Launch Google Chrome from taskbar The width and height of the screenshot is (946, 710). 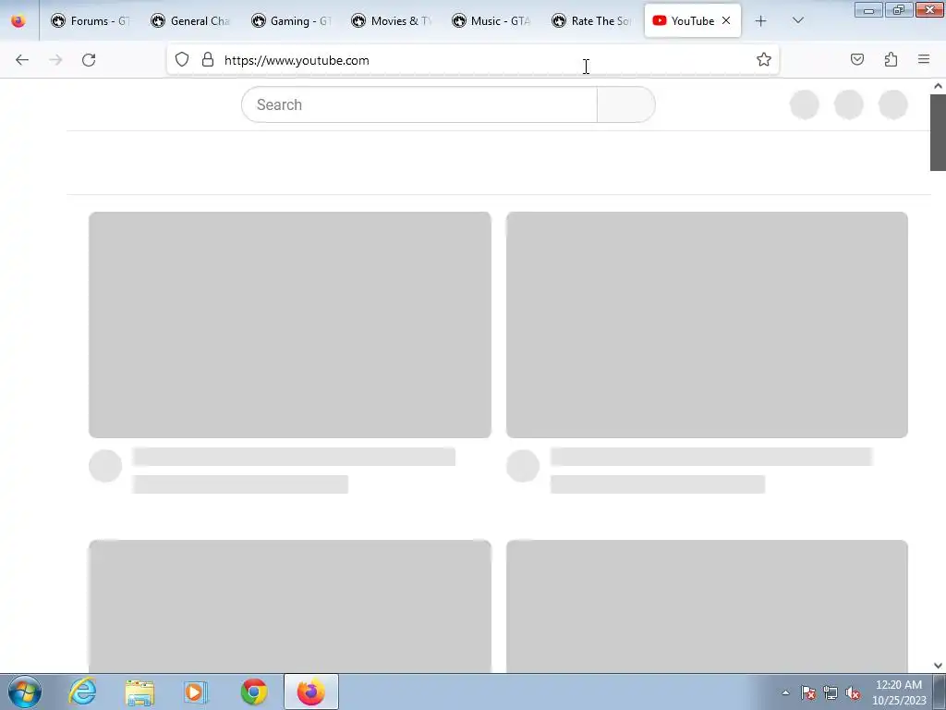[x=253, y=692]
